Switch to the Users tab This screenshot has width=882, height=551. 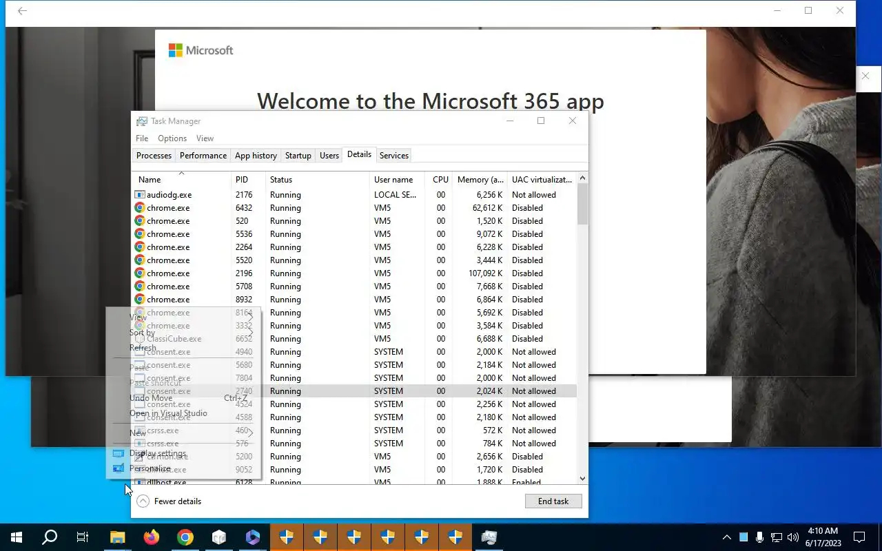tap(329, 156)
